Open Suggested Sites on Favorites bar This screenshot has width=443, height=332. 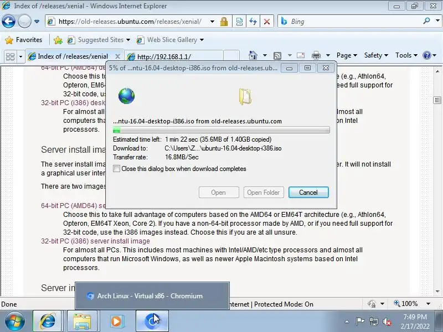pyautogui.click(x=99, y=40)
